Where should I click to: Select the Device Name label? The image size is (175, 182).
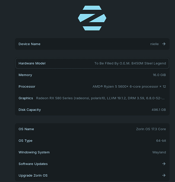(30, 44)
